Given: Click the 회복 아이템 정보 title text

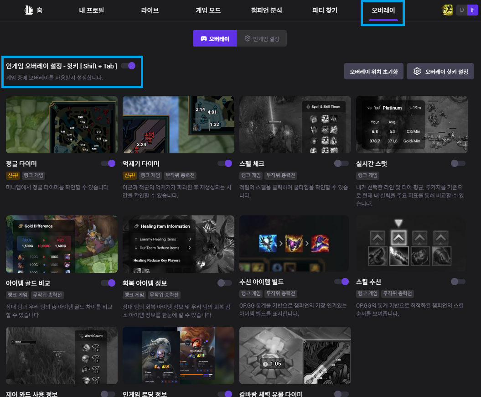Looking at the screenshot, I should coord(145,283).
